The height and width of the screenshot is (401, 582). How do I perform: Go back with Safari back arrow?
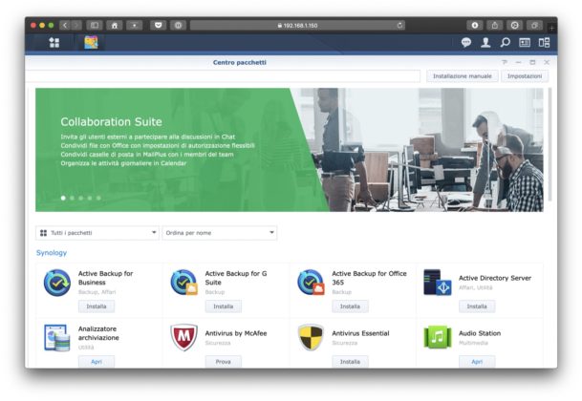point(65,25)
